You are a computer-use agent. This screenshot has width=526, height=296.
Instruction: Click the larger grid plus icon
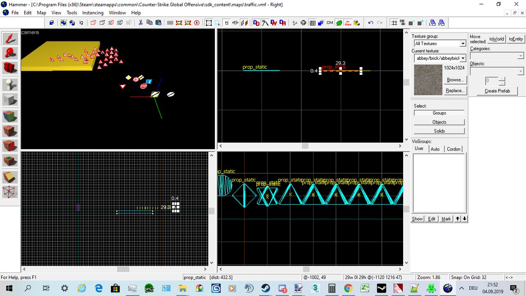[x=420, y=23]
